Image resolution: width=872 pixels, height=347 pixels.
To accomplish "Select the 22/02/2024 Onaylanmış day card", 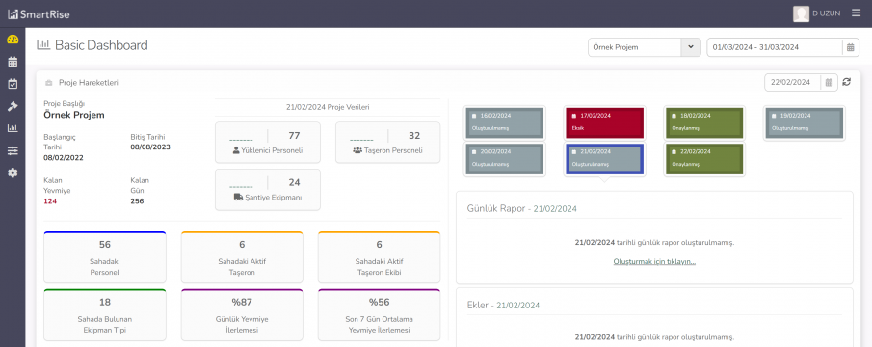I will 704,160.
